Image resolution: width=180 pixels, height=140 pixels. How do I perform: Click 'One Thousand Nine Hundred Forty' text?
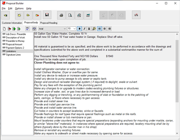(54, 56)
